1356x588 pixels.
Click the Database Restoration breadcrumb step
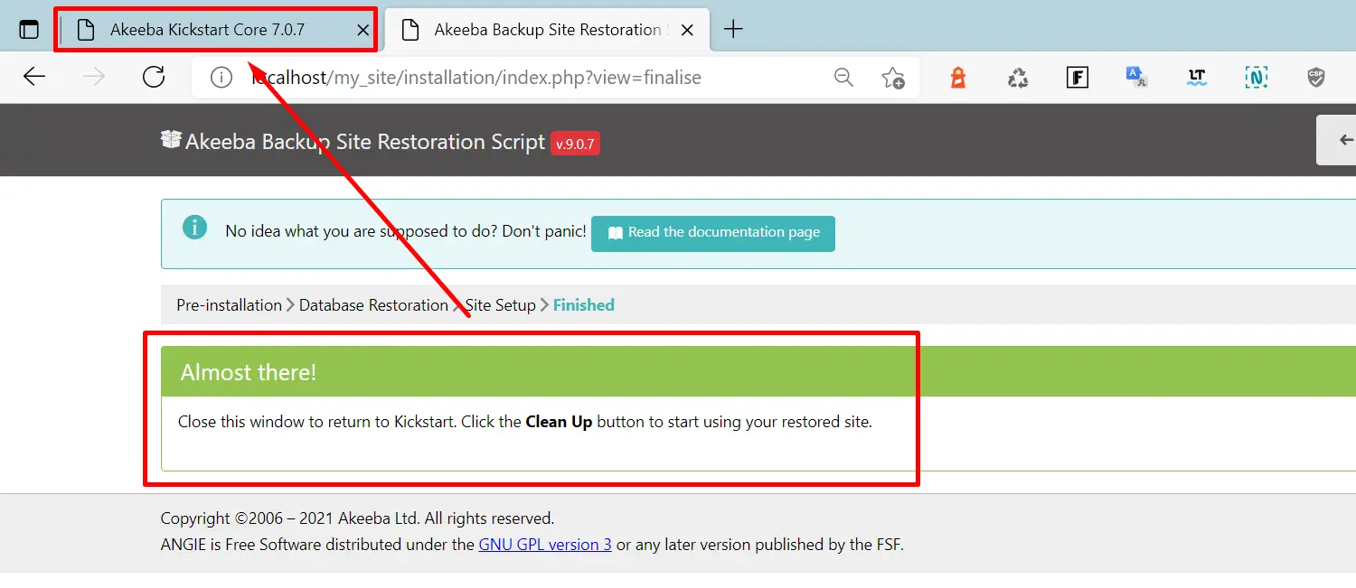coord(373,305)
